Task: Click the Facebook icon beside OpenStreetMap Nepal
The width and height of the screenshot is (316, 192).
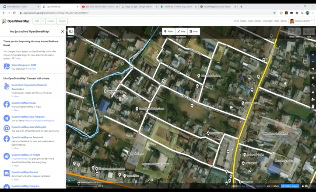Action: 7,104
